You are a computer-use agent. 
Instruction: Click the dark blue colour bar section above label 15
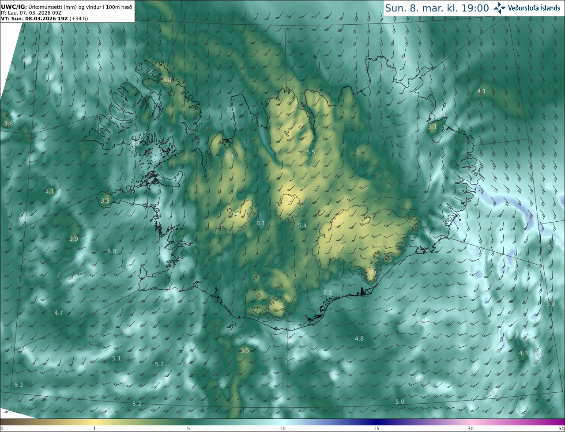pos(377,422)
